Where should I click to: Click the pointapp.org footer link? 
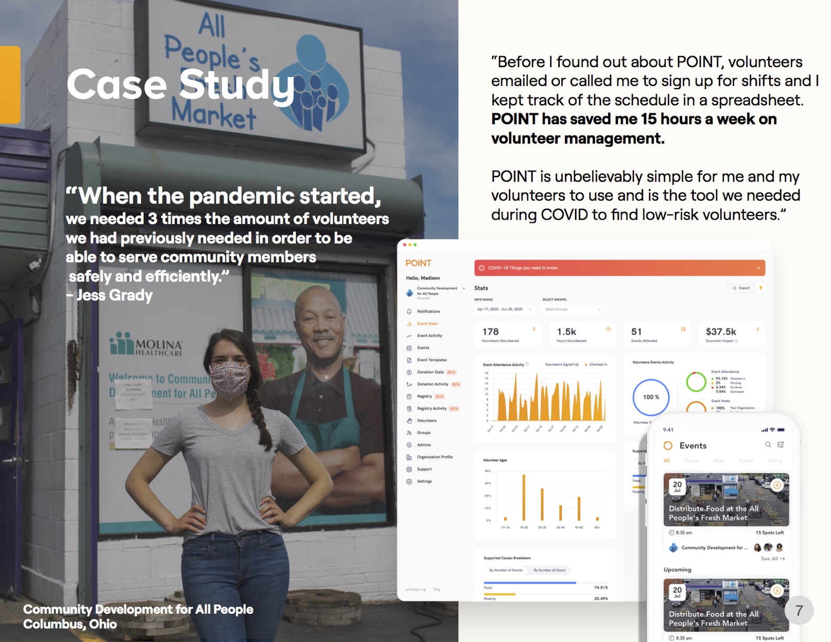click(415, 590)
